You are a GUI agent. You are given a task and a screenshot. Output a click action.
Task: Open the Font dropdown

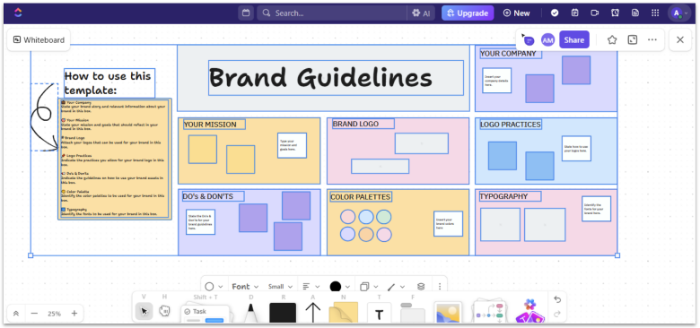tap(245, 287)
